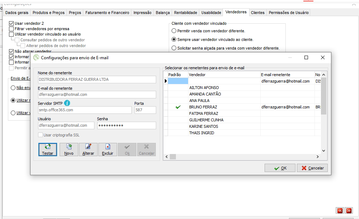Confirm the email dialog with OK
The width and height of the screenshot is (359, 219).
click(x=280, y=168)
